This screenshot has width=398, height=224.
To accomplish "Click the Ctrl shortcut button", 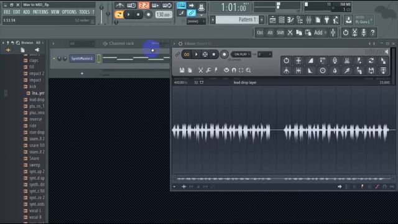I will click(260, 32).
